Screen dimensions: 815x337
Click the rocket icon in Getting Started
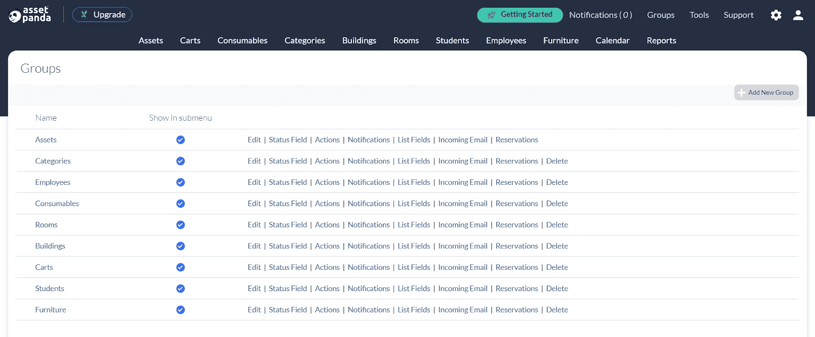coord(492,15)
